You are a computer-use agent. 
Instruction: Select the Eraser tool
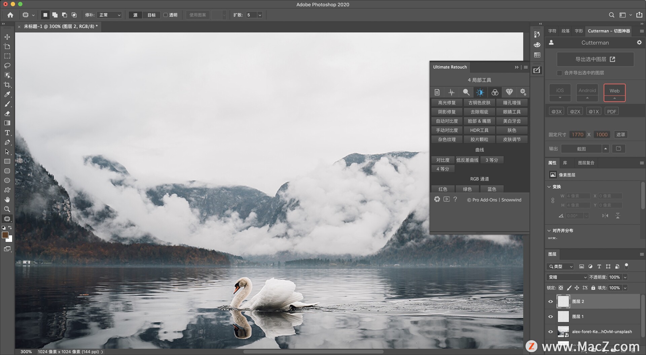[x=7, y=113]
